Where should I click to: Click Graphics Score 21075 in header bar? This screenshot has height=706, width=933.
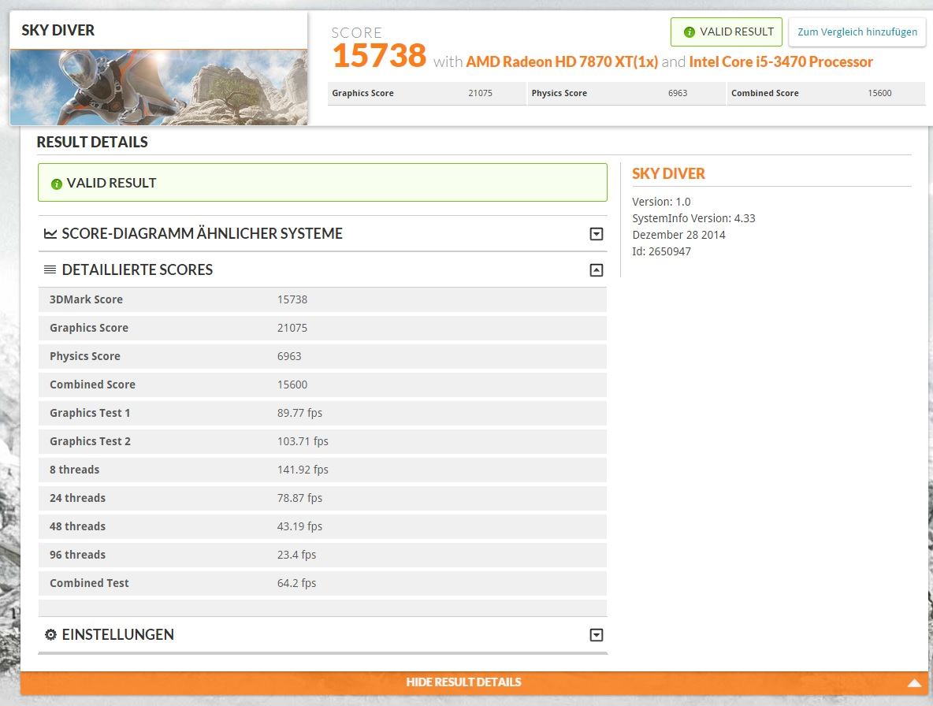point(426,94)
